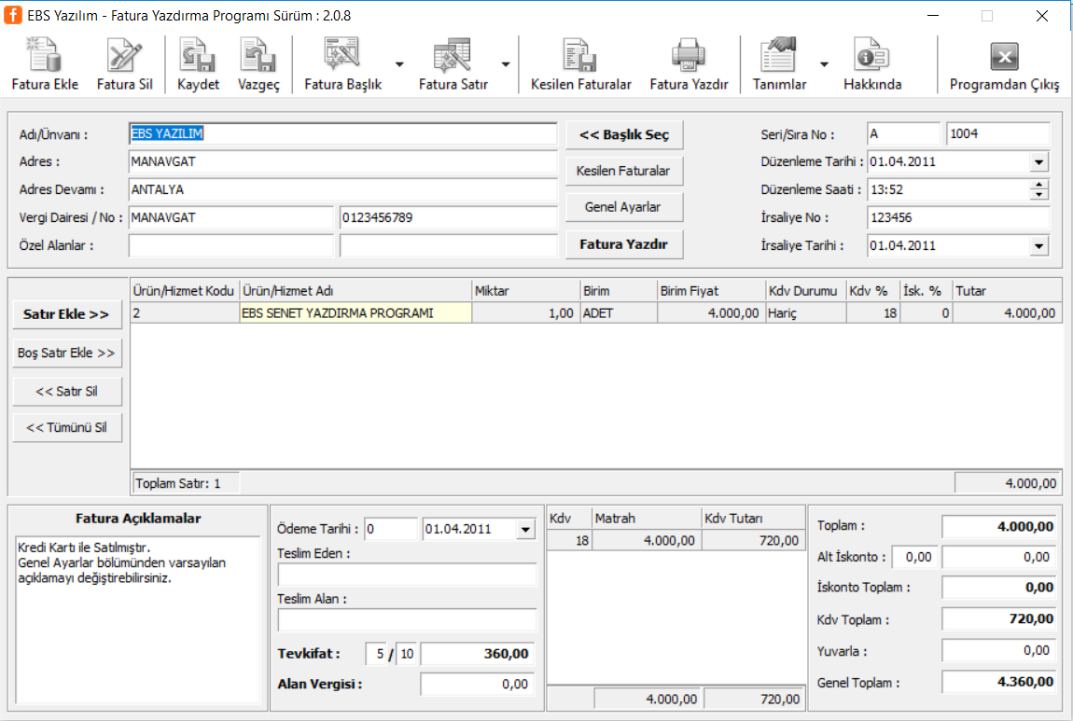Click the Seri field containing A

903,133
